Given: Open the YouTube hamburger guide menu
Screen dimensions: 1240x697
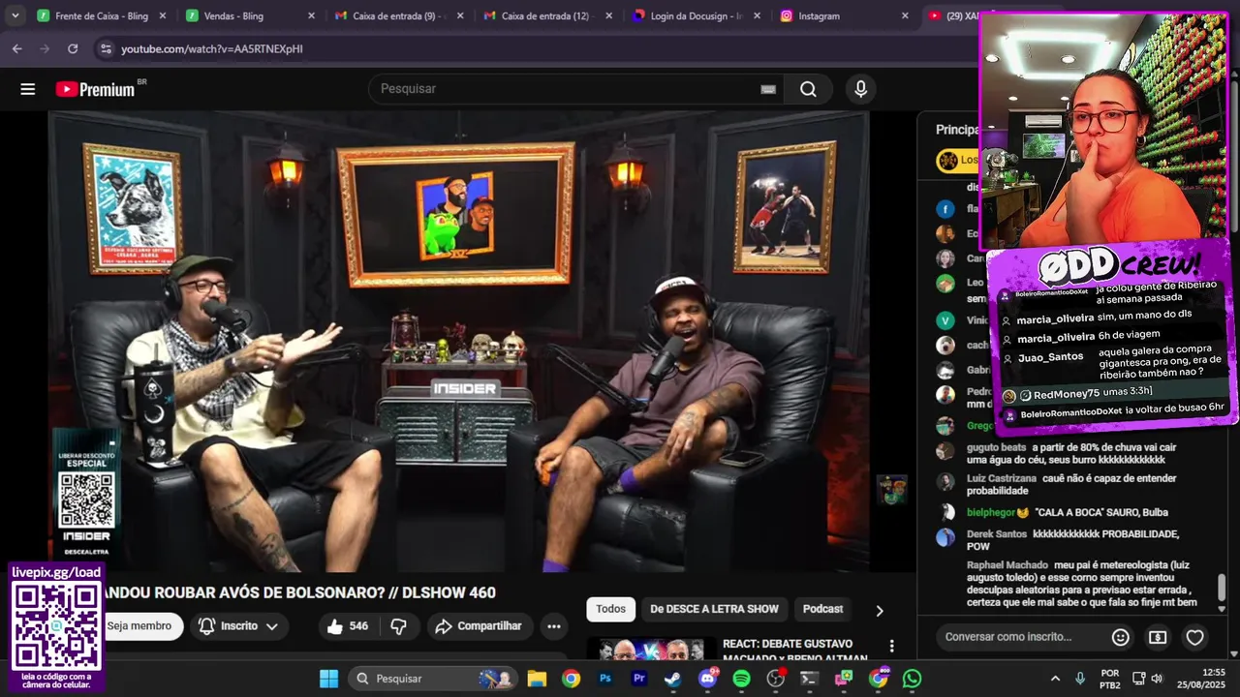Looking at the screenshot, I should point(28,89).
